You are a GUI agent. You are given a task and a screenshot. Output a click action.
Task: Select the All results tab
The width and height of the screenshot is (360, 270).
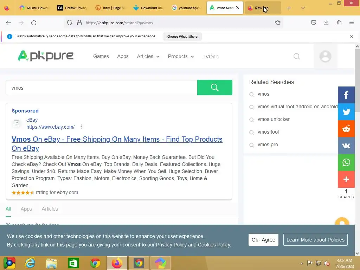(x=8, y=209)
